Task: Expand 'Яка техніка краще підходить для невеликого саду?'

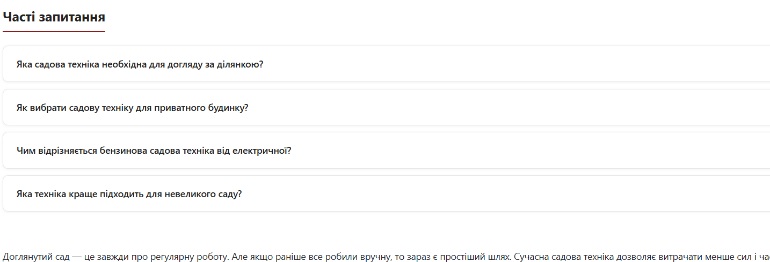Action: [129, 194]
